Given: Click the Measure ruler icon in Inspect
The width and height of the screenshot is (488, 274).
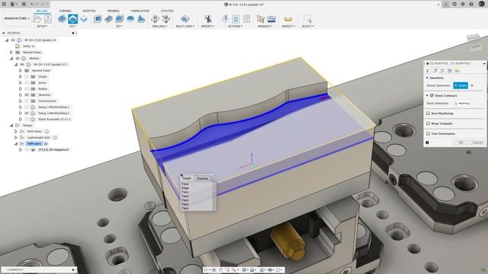Looking at the screenshot, I should (288, 19).
